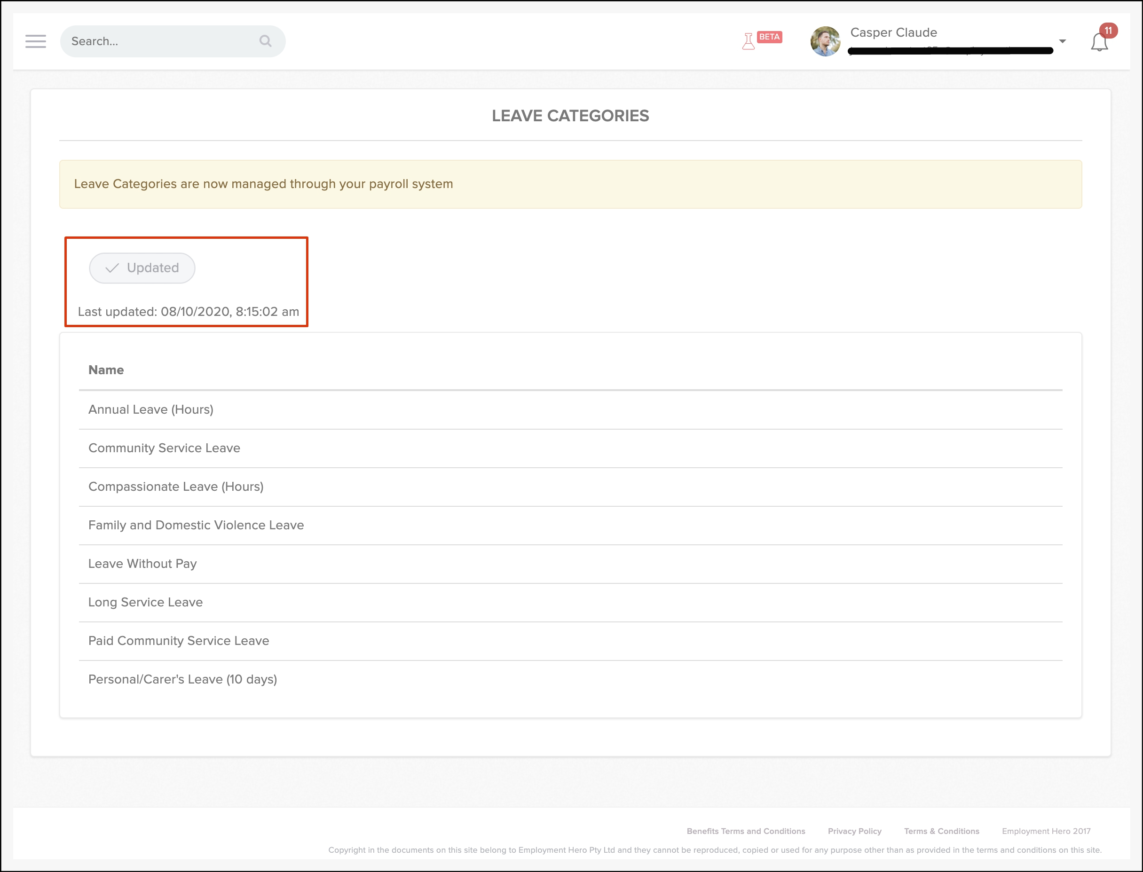Click the search magnifier icon
Image resolution: width=1143 pixels, height=872 pixels.
pos(265,41)
